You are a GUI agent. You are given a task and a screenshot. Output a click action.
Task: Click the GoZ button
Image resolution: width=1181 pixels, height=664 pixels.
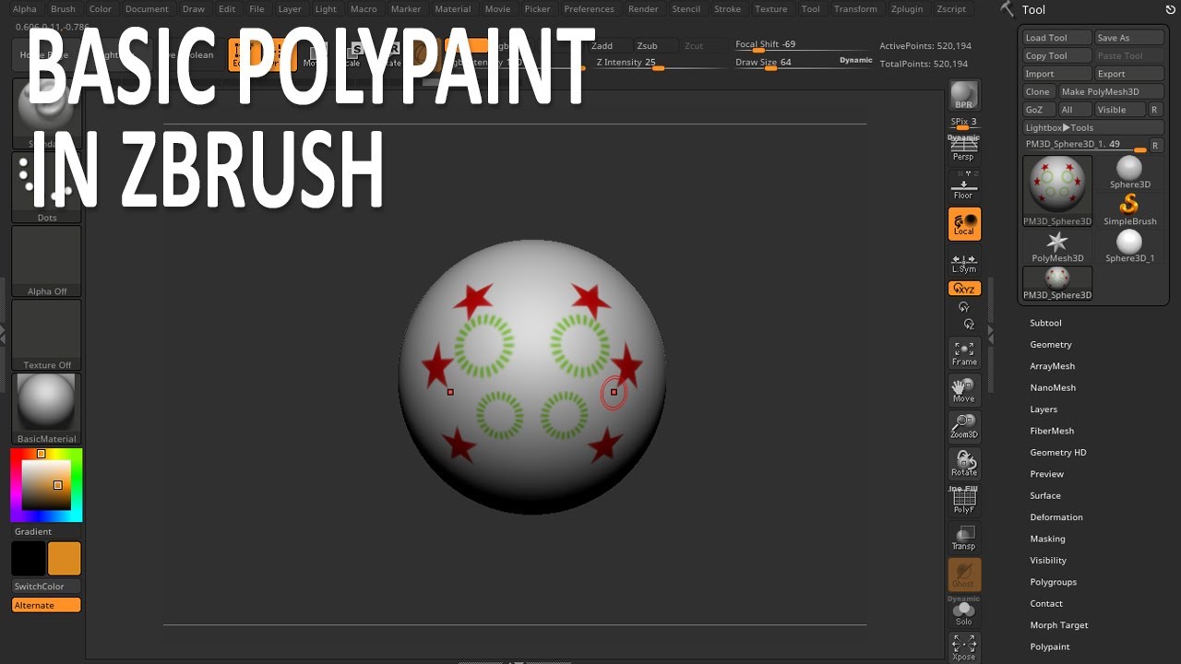1039,110
